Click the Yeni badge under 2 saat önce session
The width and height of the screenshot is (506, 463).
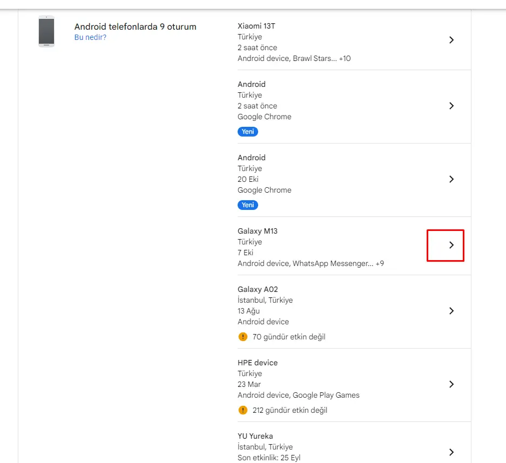(248, 132)
